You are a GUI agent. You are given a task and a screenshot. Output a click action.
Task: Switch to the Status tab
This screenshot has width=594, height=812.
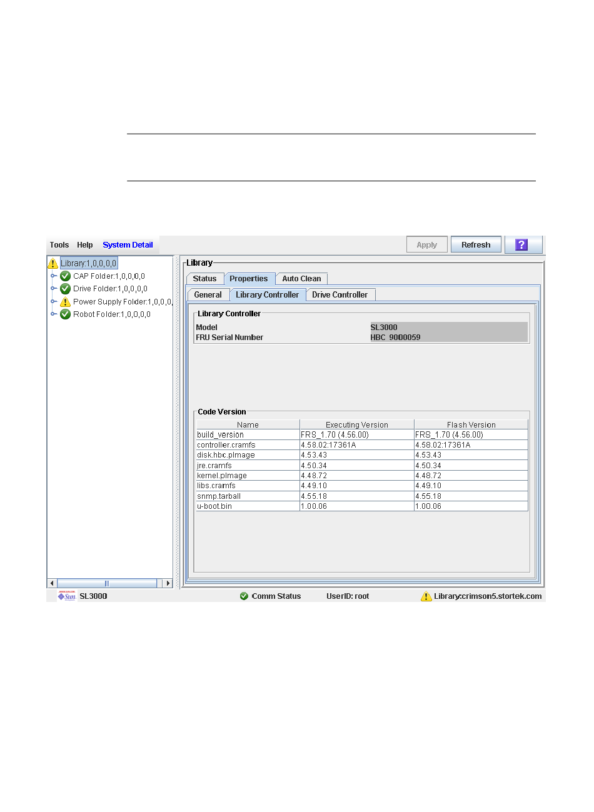tap(205, 279)
